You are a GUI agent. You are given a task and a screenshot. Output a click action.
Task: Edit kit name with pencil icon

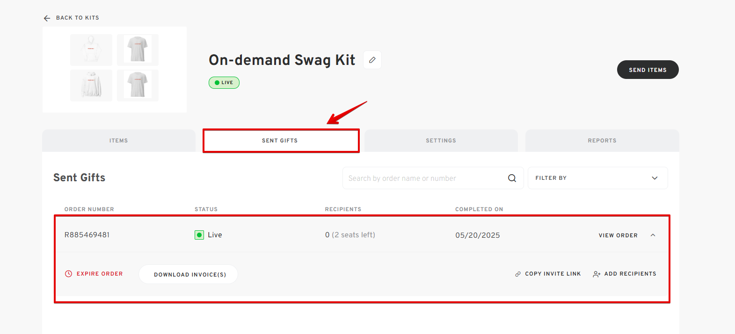click(372, 60)
